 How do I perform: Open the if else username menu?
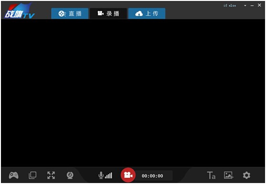[229, 5]
